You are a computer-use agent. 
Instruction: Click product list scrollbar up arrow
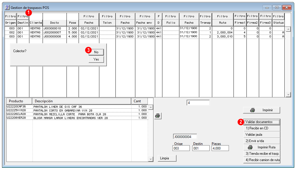pyautogui.click(x=151, y=107)
